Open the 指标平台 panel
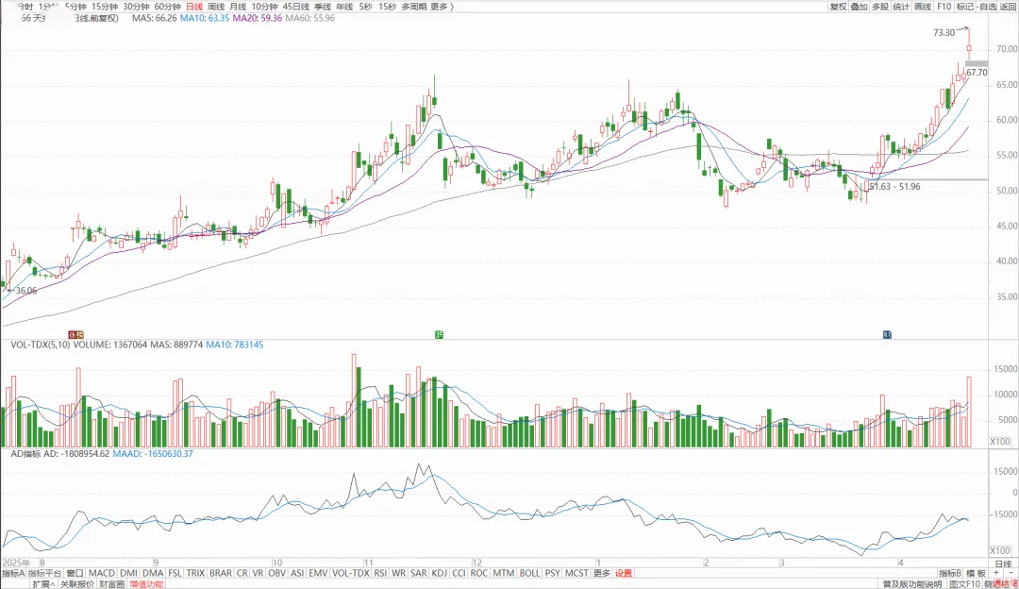Screen dimensions: 1019x589 [x=45, y=573]
